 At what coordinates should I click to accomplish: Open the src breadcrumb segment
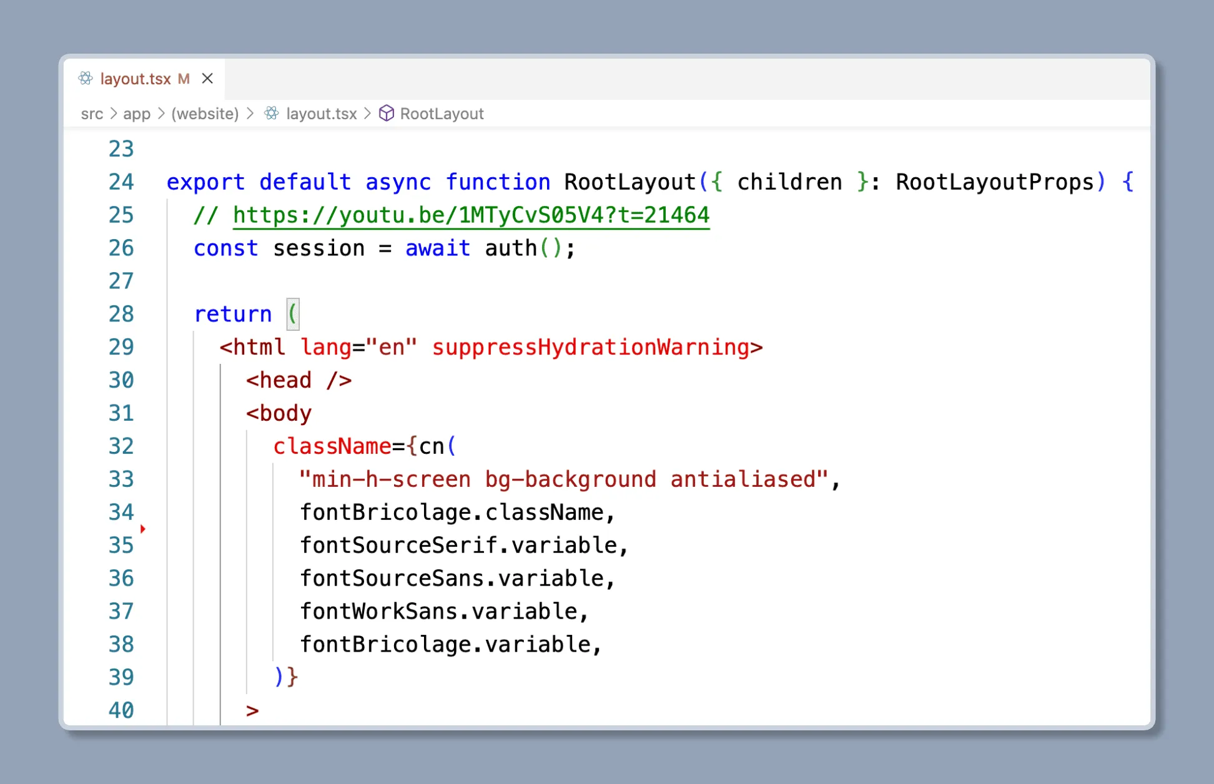92,114
